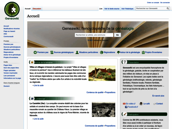Click the Autour de la généalogie tree icon
This screenshot has width=172, height=129.
coord(118,52)
